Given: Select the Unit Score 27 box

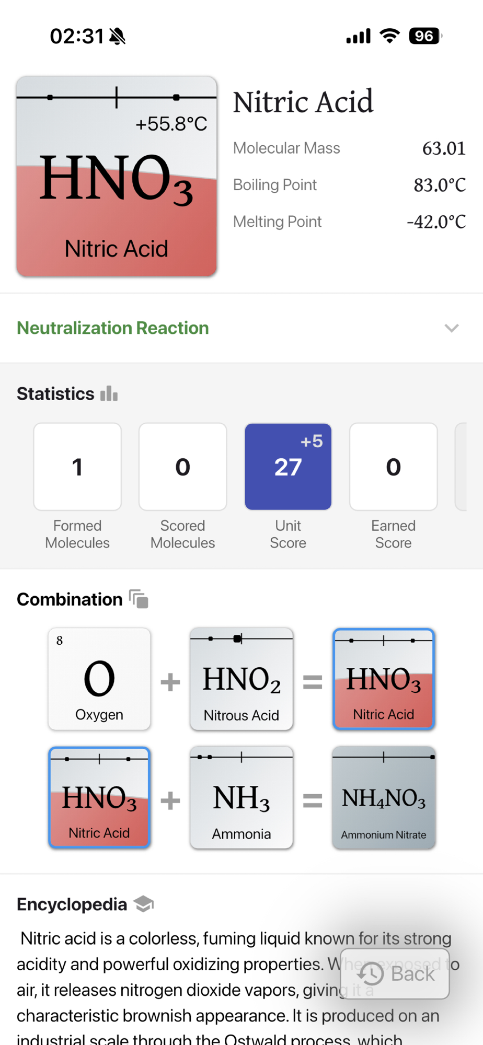Looking at the screenshot, I should coord(288,467).
